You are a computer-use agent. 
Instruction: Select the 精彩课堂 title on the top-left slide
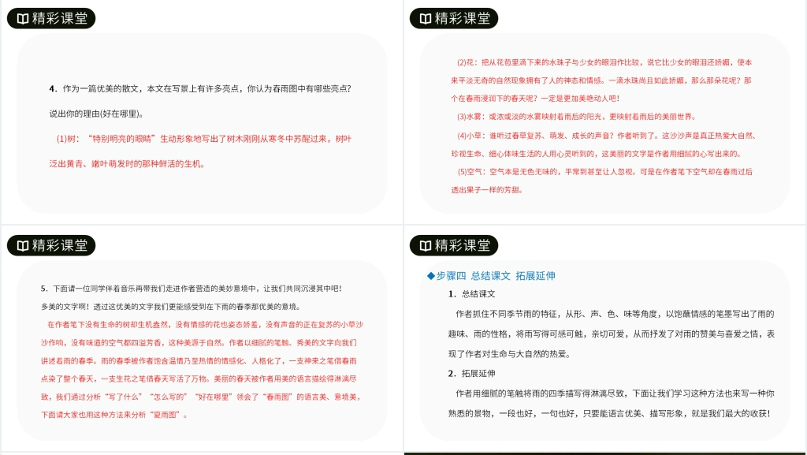(59, 18)
